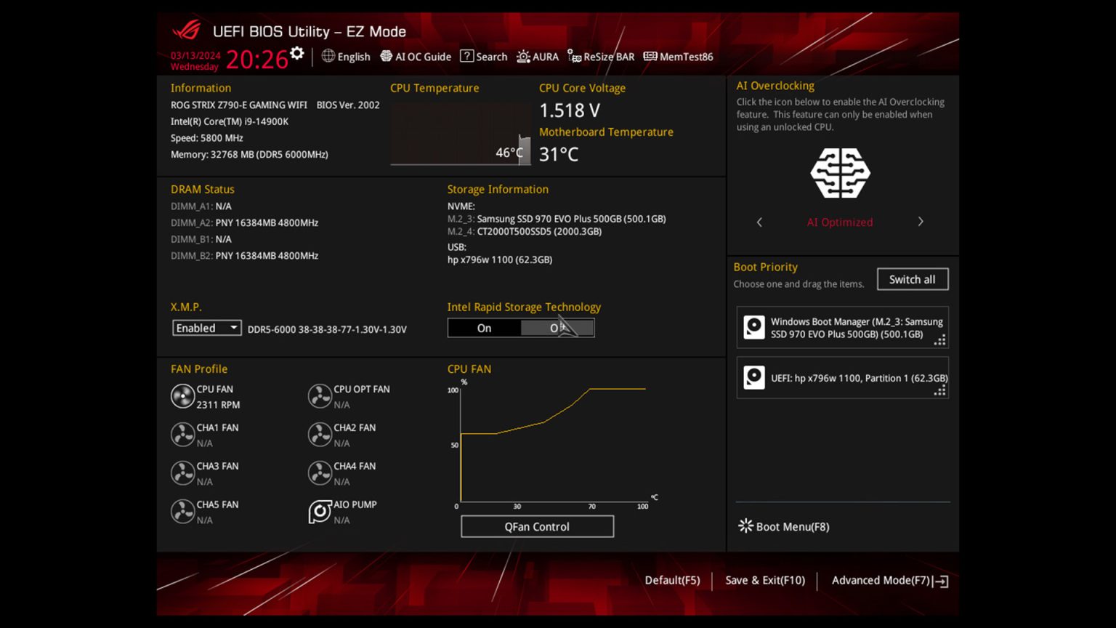Open the date and time settings gear
Image resolution: width=1116 pixels, height=628 pixels.
pyautogui.click(x=296, y=53)
